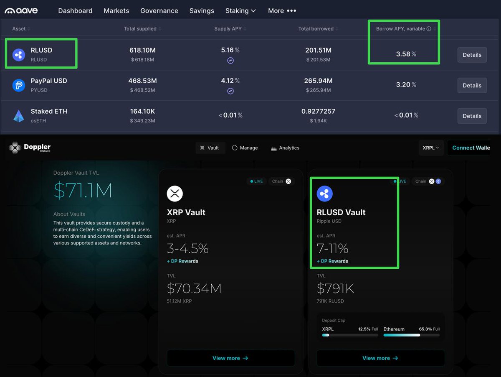Viewport: 501px width, 377px height.
Task: Click the RLUSD Vault coin icon
Action: point(325,193)
